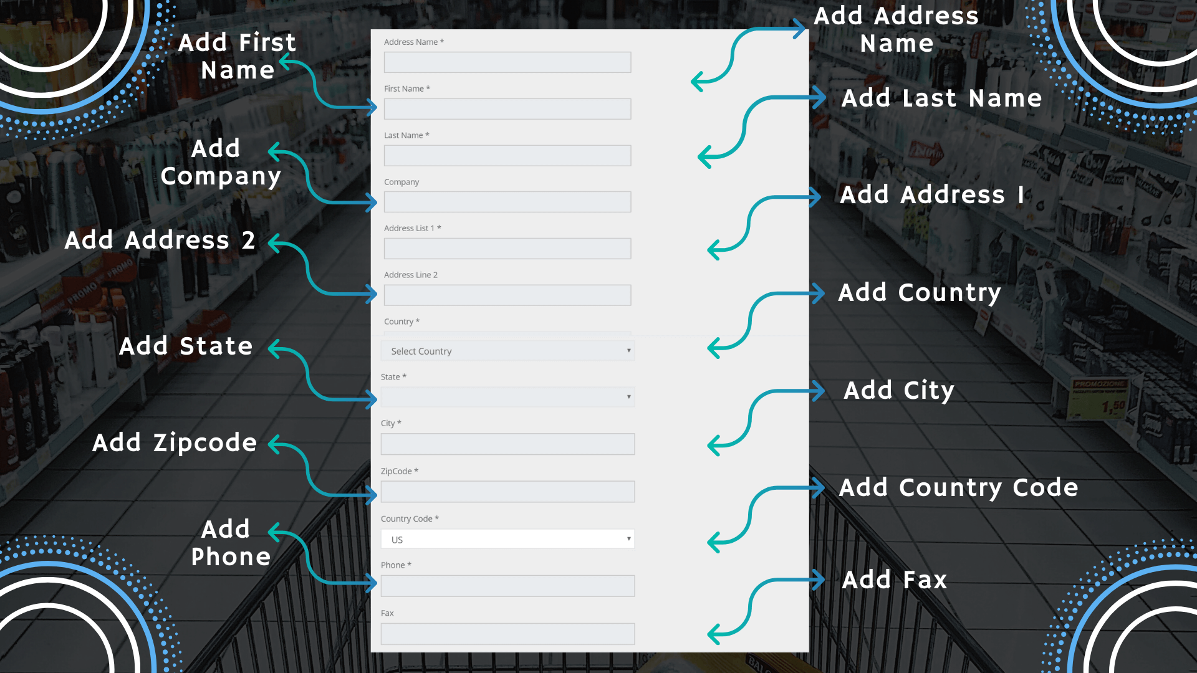Image resolution: width=1197 pixels, height=673 pixels.
Task: Click the 'Country *' field label
Action: (401, 322)
